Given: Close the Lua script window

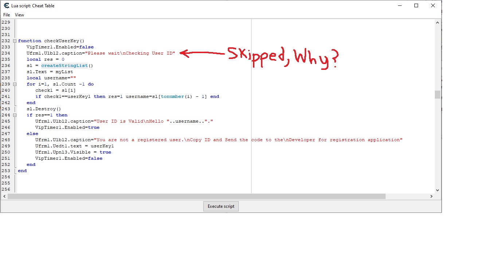Looking at the screenshot, I should pos(433,6).
